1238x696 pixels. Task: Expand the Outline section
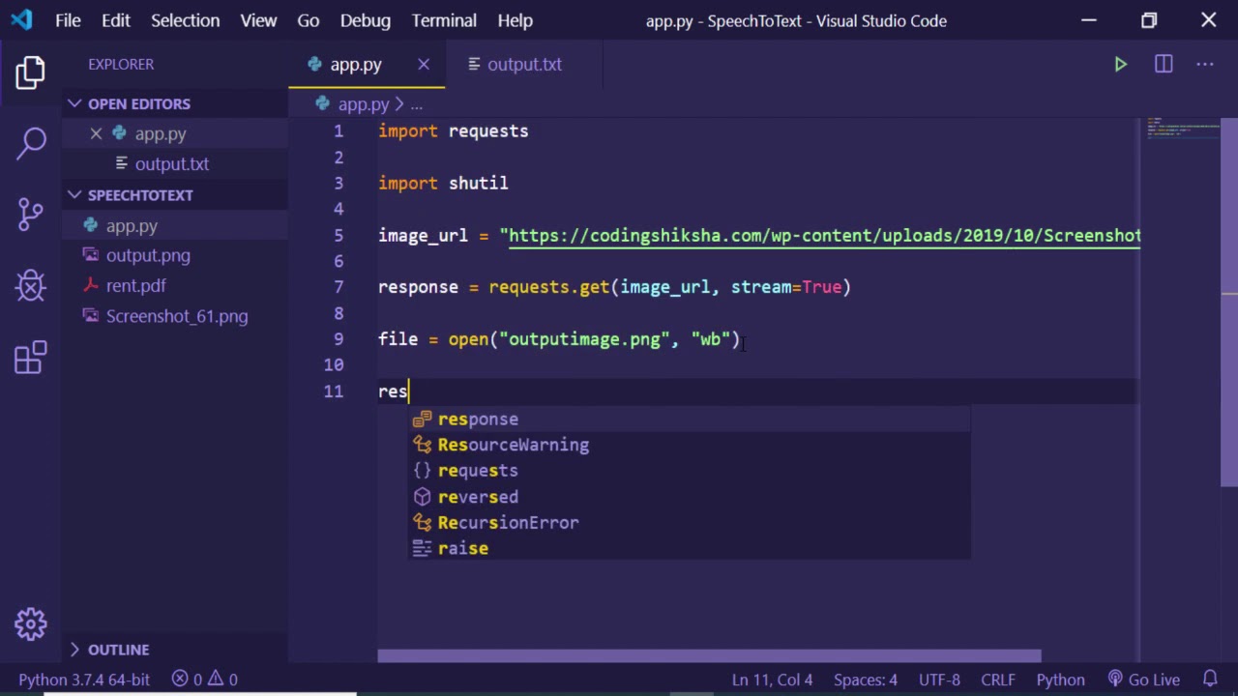pos(118,650)
